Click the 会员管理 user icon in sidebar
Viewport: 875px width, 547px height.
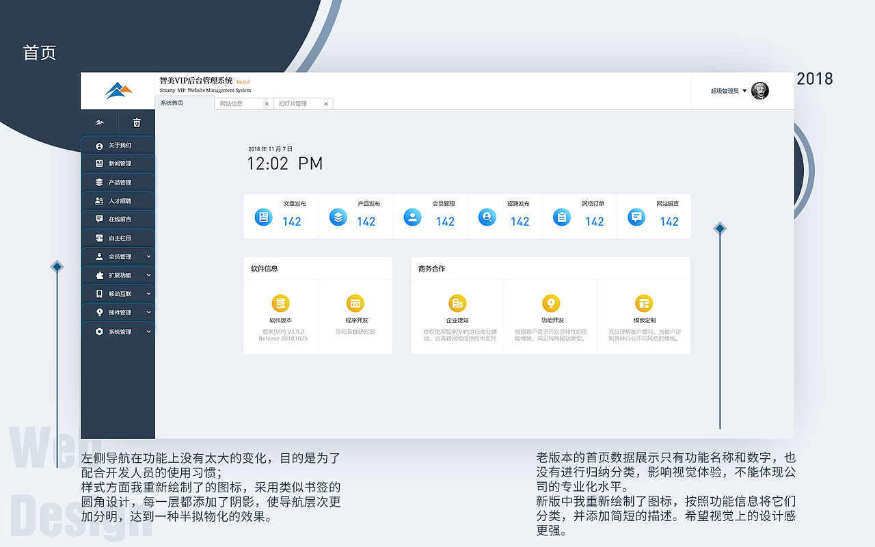tap(99, 256)
